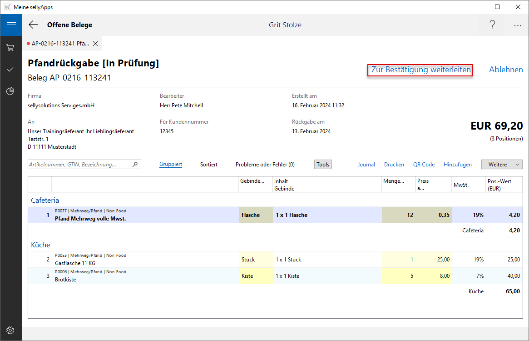Image resolution: width=529 pixels, height=341 pixels.
Task: Open the three-dots more options menu
Action: 518,25
